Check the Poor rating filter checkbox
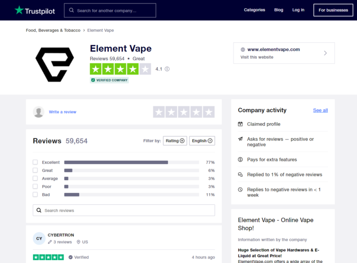 [35, 187]
